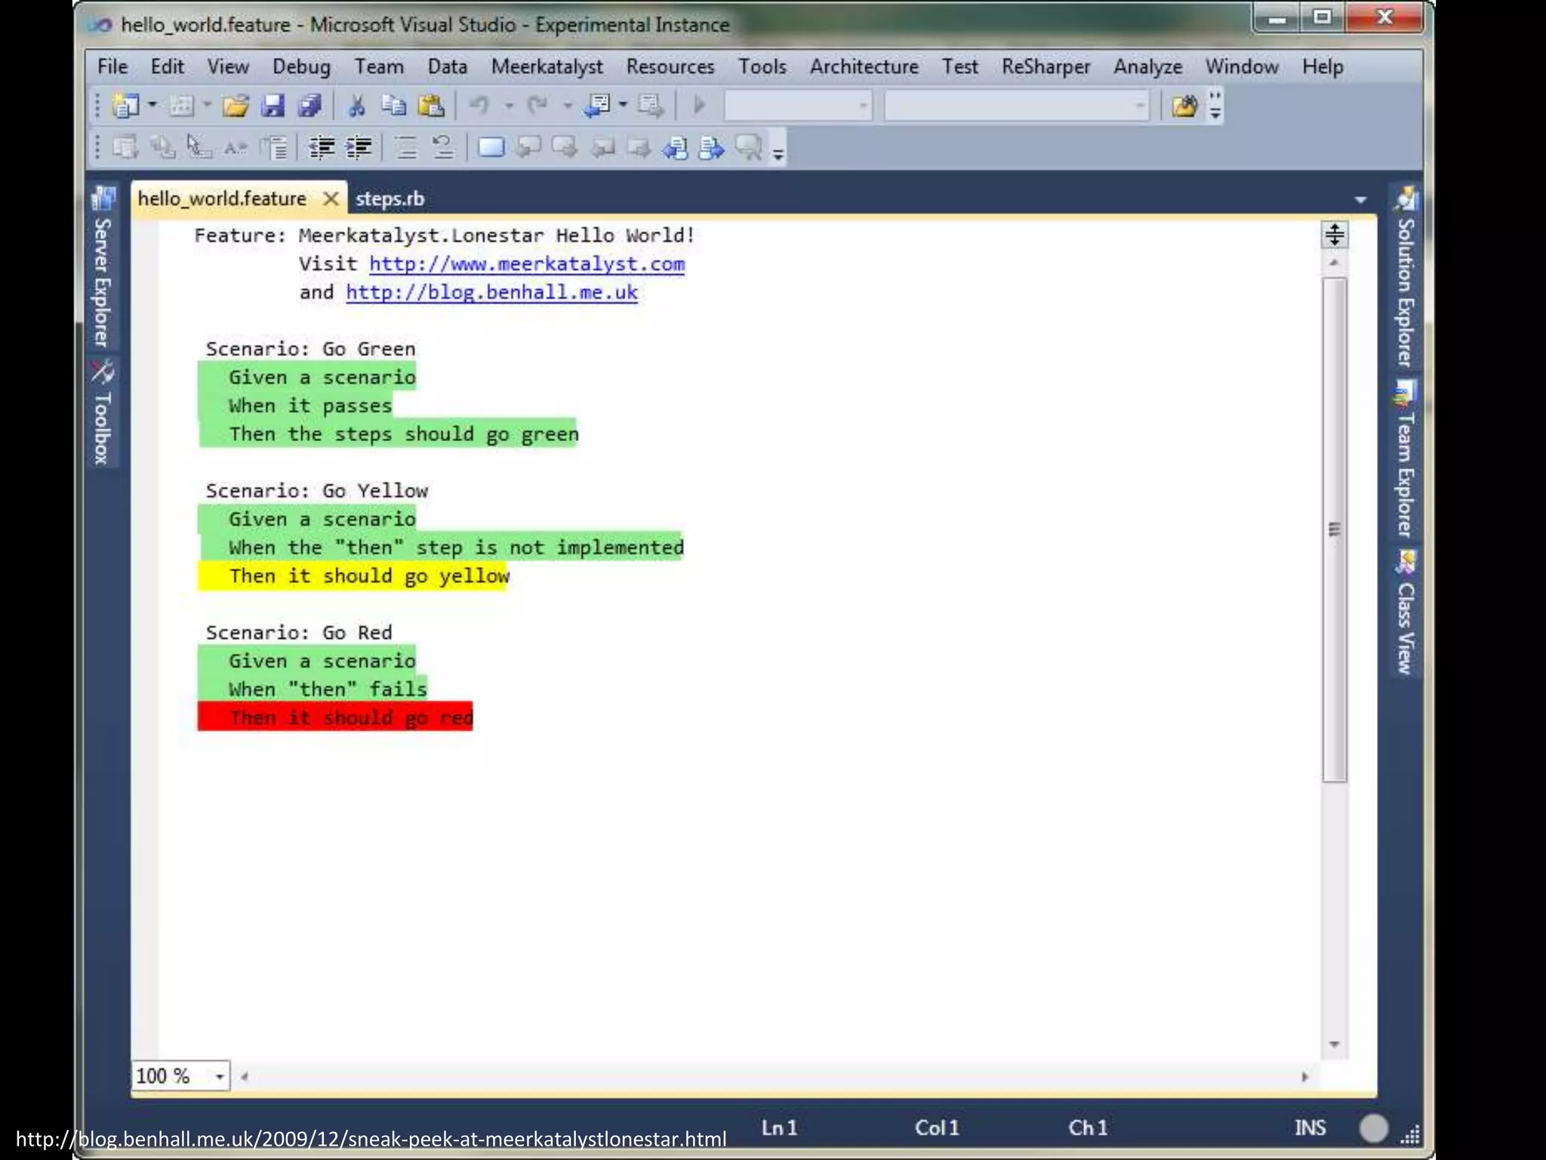Open the active files list dropdown arrow
Viewport: 1546px width, 1160px height.
pyautogui.click(x=1360, y=200)
